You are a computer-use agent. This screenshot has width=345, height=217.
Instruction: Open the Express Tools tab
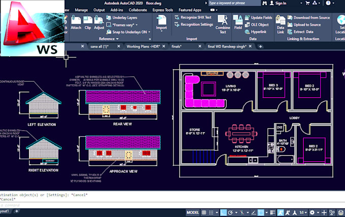(x=162, y=10)
